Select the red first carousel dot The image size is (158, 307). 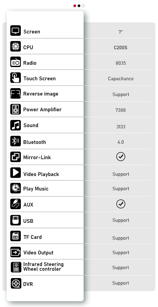click(75, 6)
